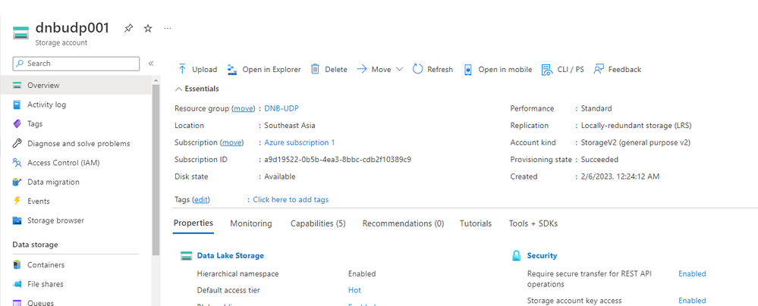758x306 pixels.
Task: Delete the storage account
Action: (329, 69)
